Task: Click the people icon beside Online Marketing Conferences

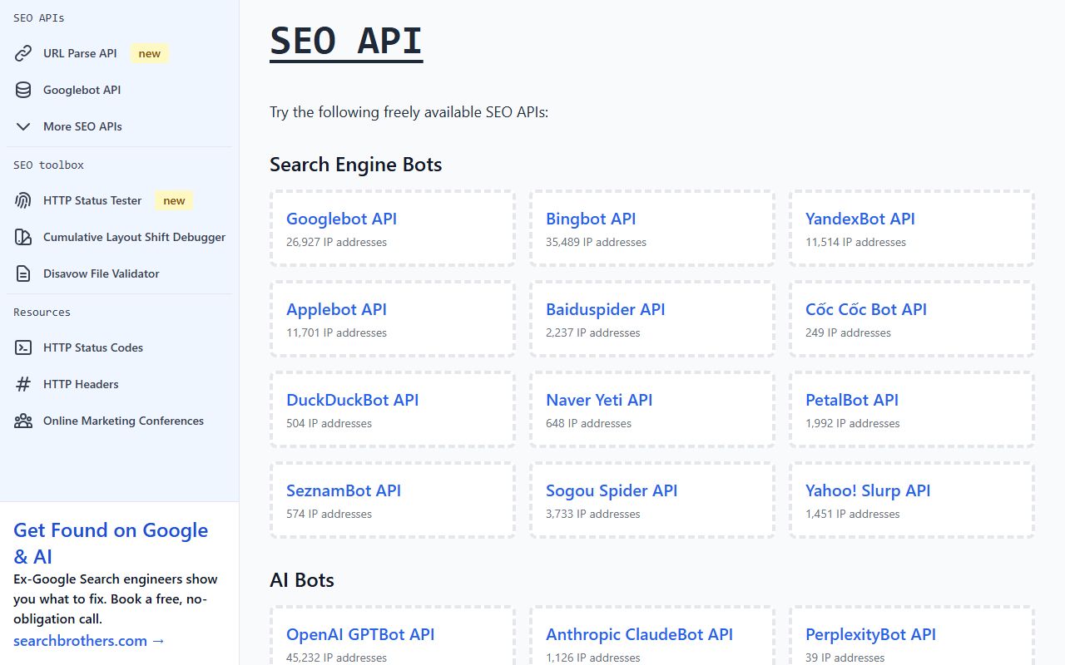Action: 23,421
